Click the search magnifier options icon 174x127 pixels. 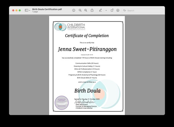tap(125, 10)
